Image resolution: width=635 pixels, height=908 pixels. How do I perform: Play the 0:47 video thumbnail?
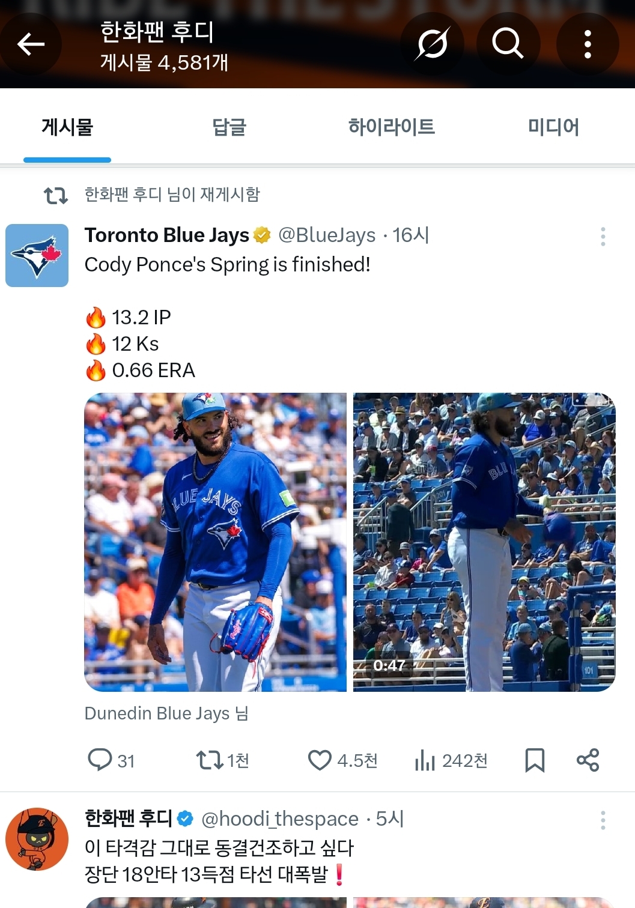(x=484, y=542)
